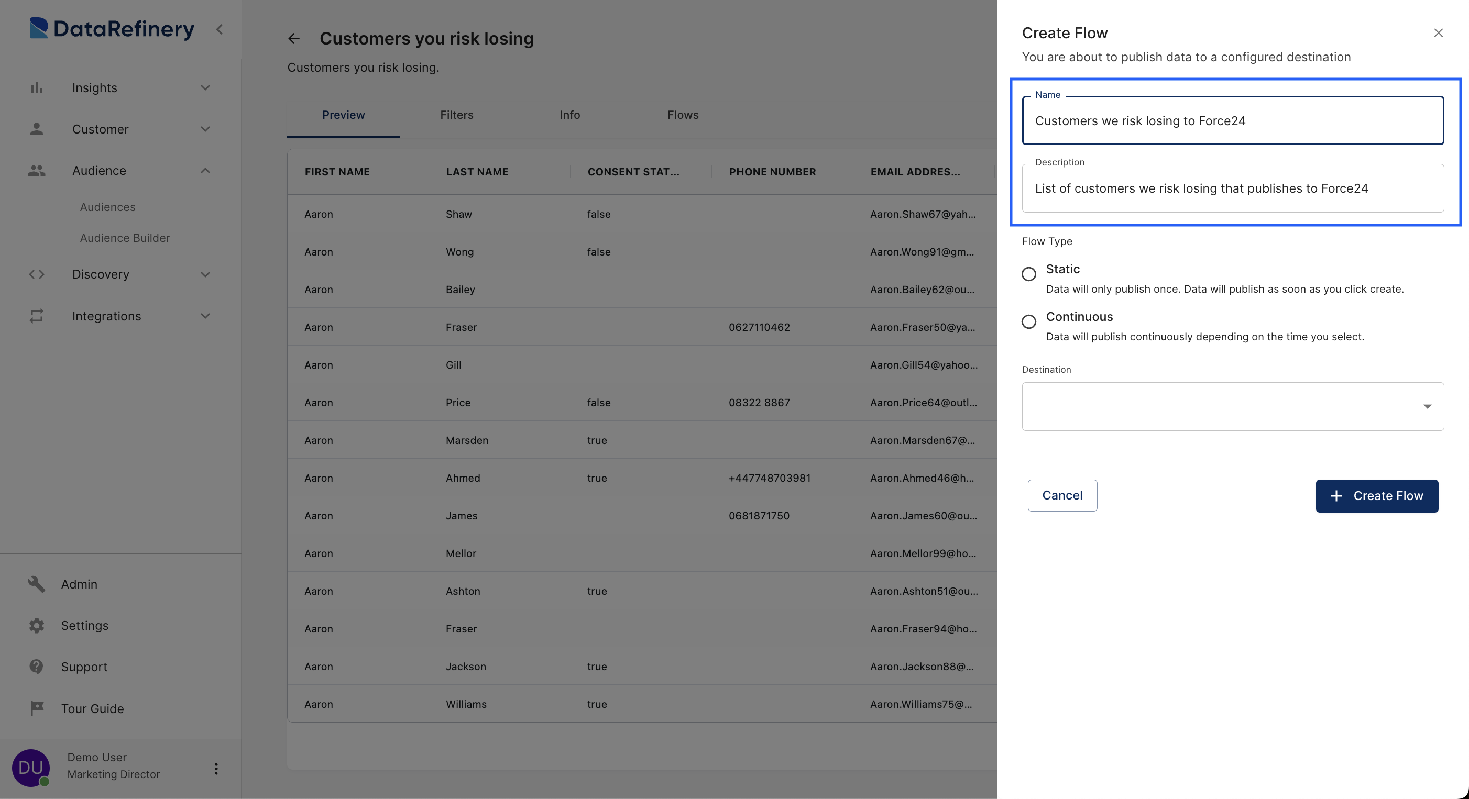Go back using the left arrow icon
The height and width of the screenshot is (799, 1469).
coord(294,38)
